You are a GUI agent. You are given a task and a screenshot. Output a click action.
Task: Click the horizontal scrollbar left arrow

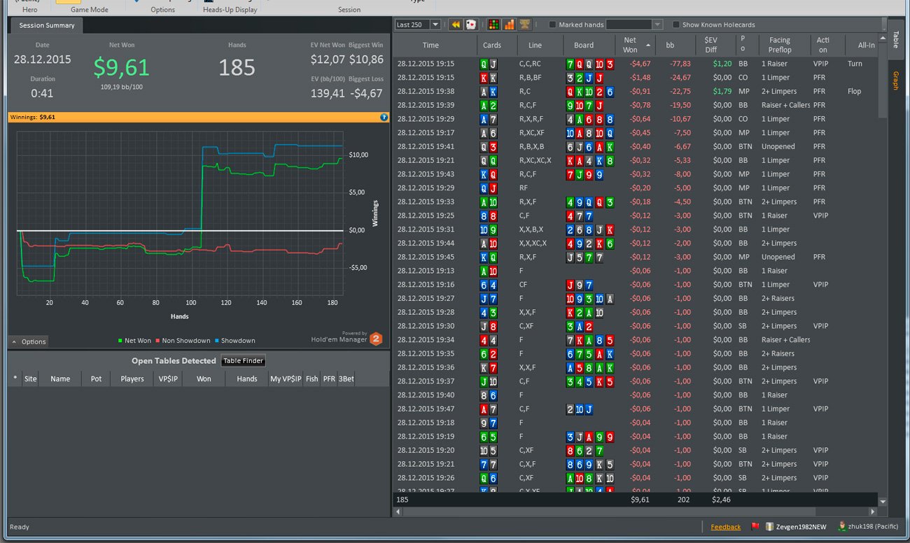(398, 512)
